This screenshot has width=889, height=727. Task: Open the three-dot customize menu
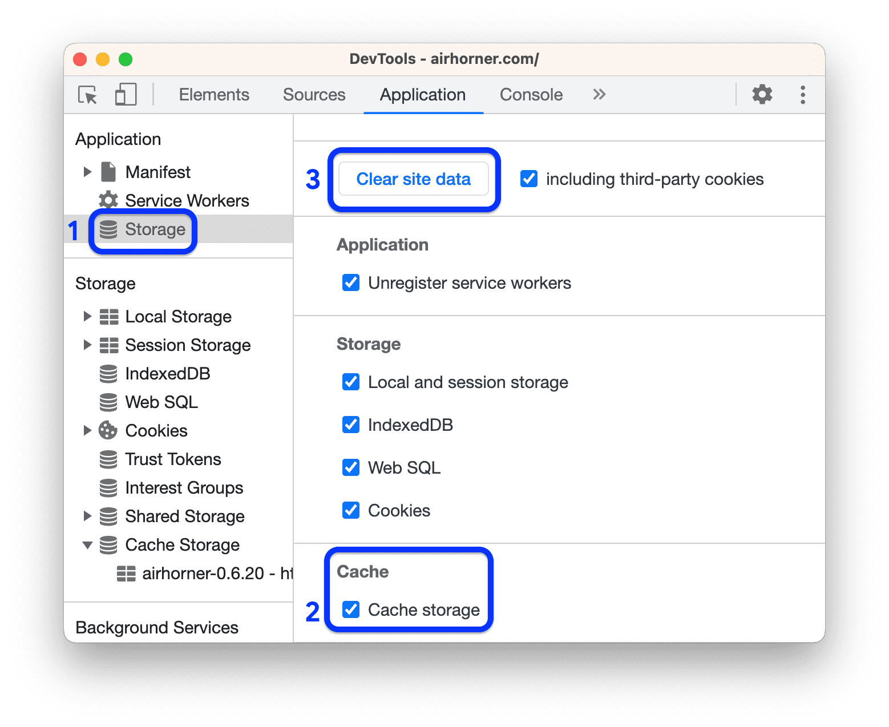[x=802, y=94]
